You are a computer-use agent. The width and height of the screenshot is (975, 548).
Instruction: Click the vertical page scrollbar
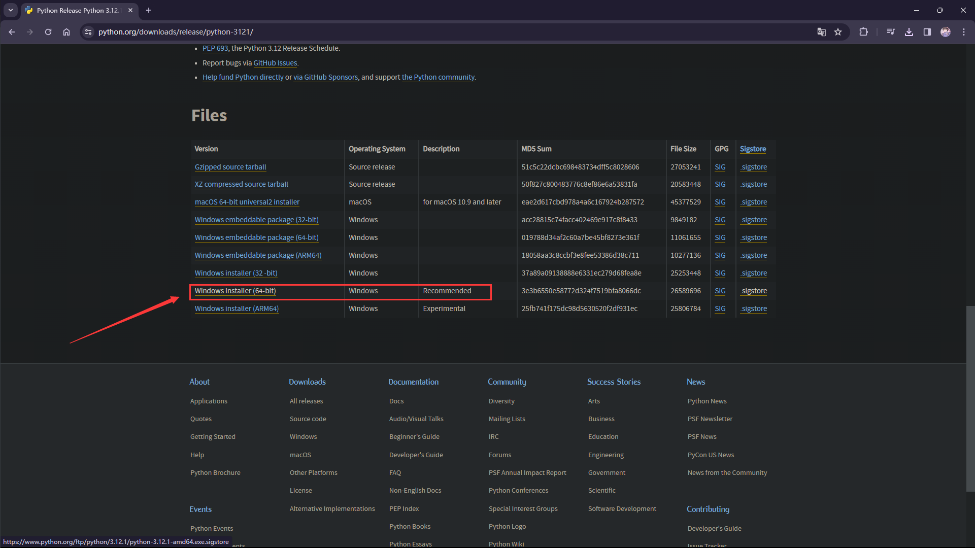(970, 398)
